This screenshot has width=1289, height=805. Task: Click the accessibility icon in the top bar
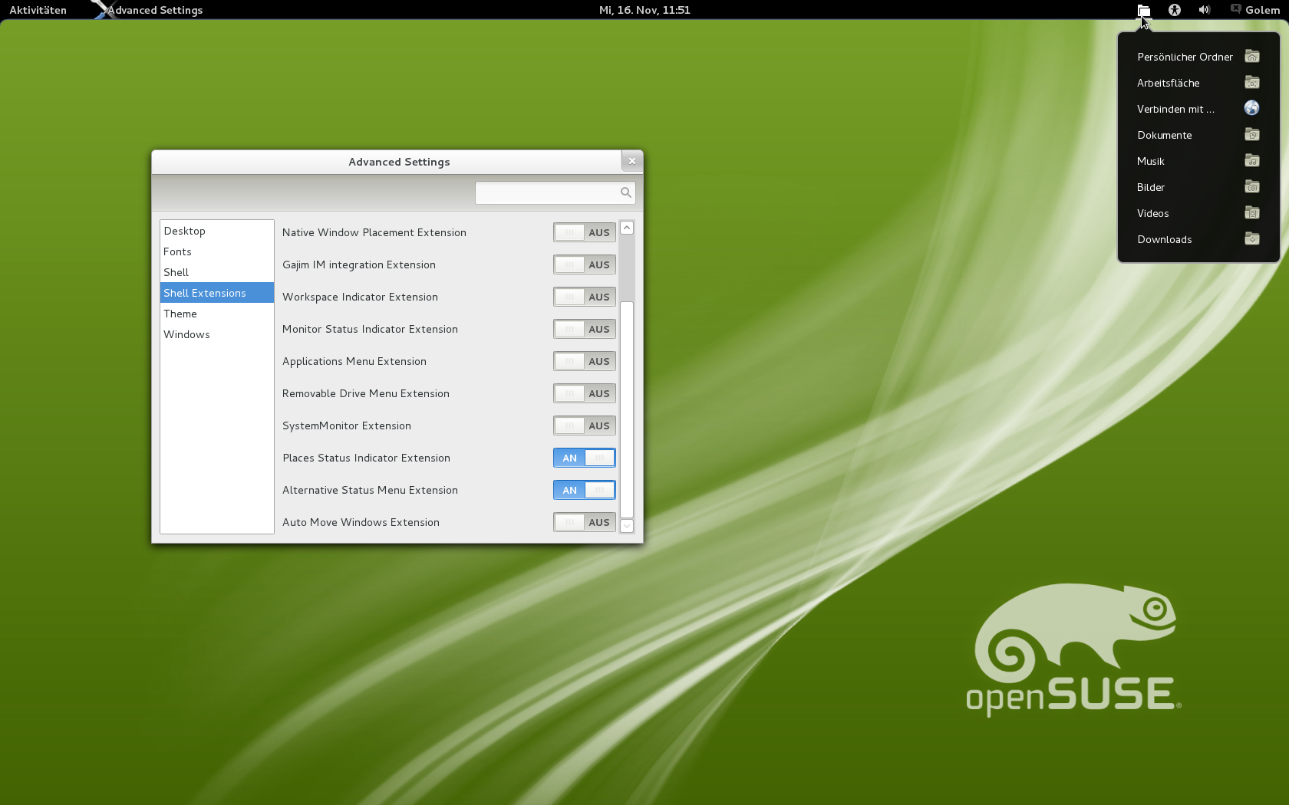[1174, 10]
